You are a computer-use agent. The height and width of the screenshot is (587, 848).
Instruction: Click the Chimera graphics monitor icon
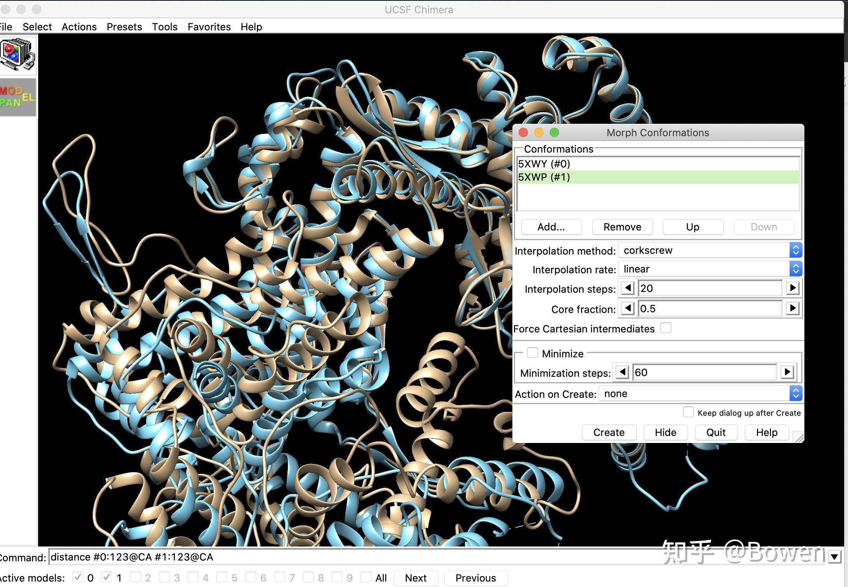[x=18, y=54]
